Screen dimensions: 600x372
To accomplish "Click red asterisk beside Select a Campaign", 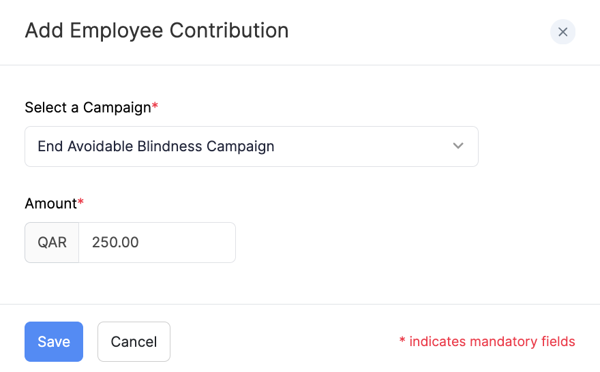I will click(155, 107).
